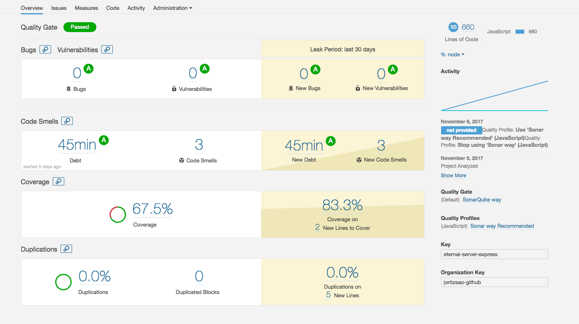Click the project Key input field
579x324 pixels.
point(494,254)
